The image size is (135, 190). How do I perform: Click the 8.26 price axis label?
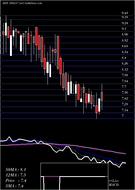click(125, 63)
